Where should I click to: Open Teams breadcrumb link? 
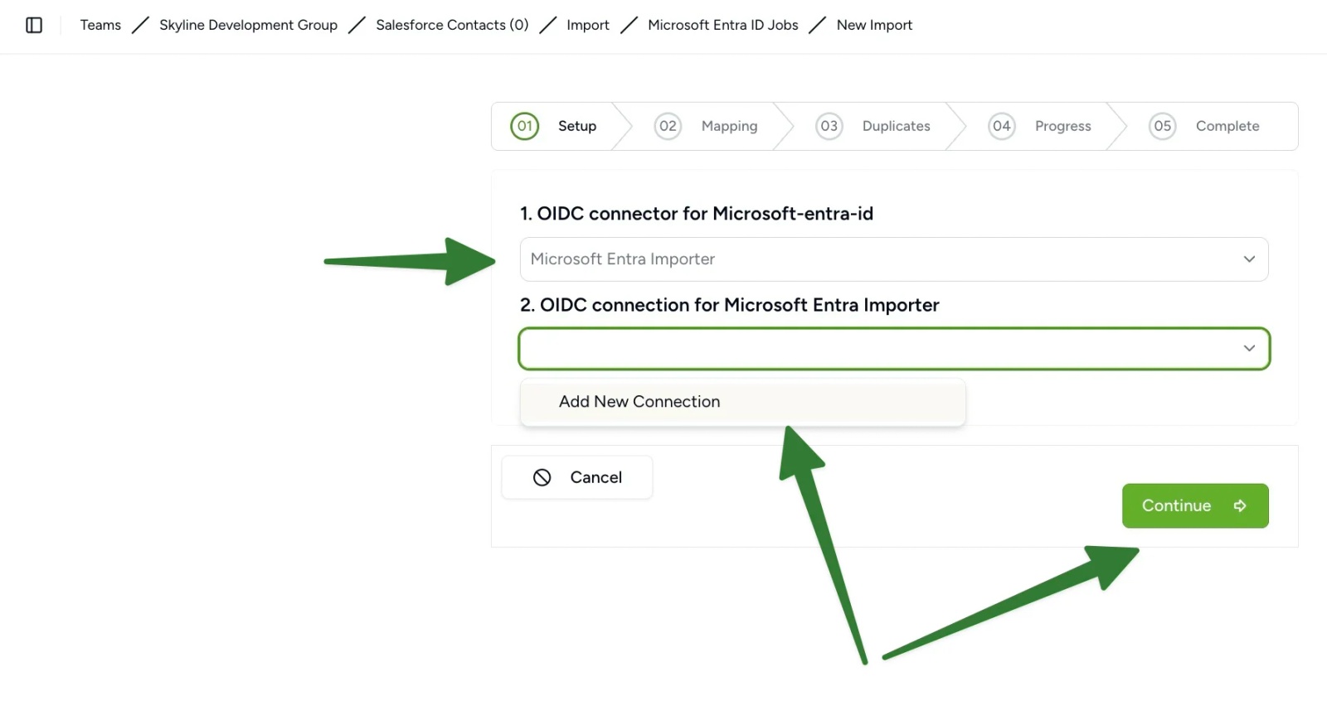[100, 25]
